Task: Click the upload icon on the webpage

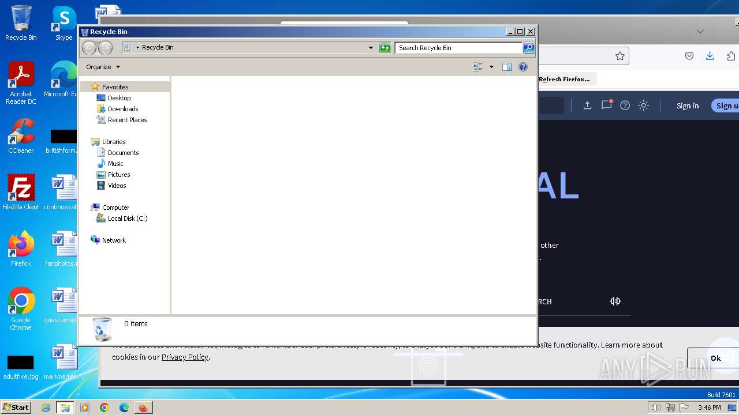Action: [587, 105]
